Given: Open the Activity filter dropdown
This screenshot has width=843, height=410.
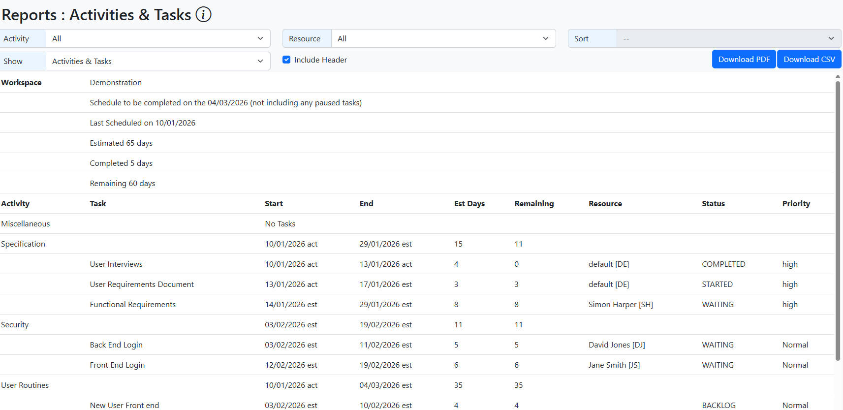Looking at the screenshot, I should coord(157,39).
